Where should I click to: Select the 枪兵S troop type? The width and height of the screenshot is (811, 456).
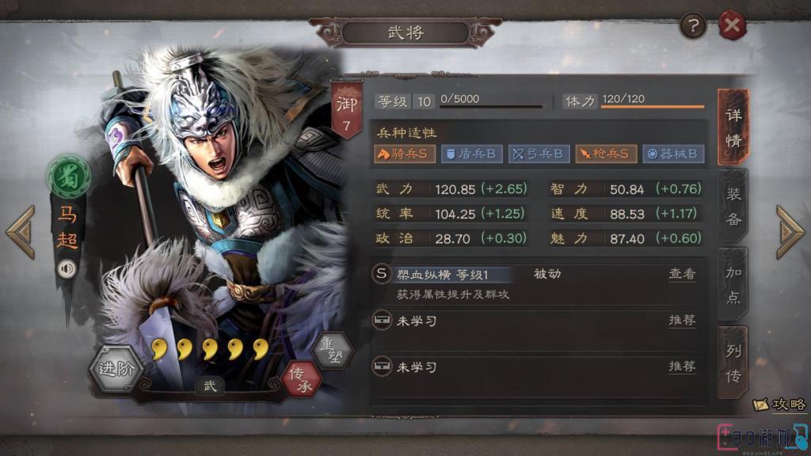(x=606, y=154)
